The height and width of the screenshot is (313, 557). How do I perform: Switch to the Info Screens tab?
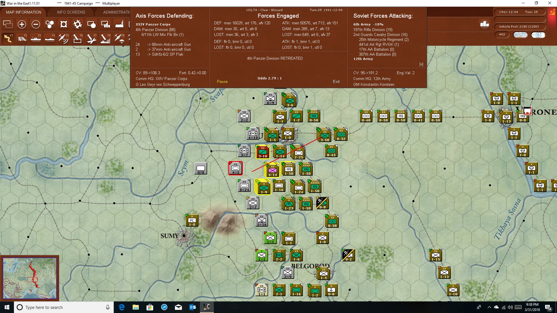click(x=71, y=12)
